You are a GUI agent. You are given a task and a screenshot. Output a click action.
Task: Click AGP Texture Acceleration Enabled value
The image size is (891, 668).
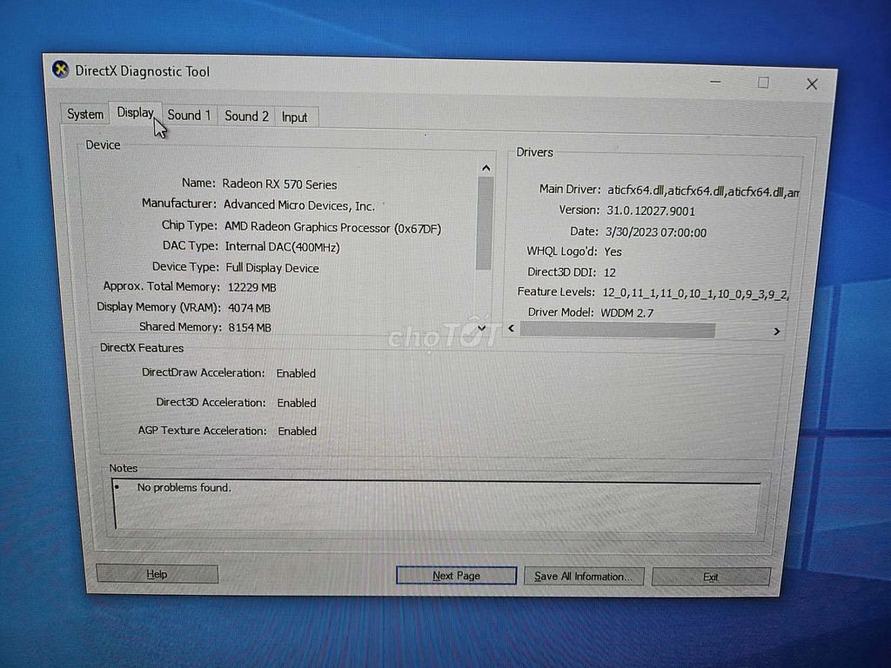pyautogui.click(x=298, y=431)
